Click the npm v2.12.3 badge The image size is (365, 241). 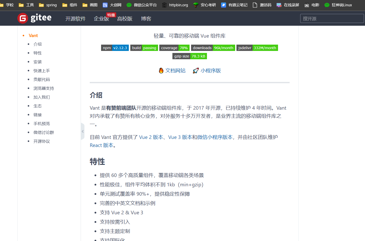[x=115, y=48]
